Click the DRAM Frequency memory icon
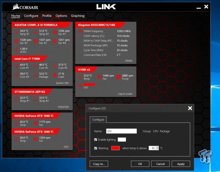Viewport: 220px width, 172px height. pyautogui.click(x=80, y=32)
